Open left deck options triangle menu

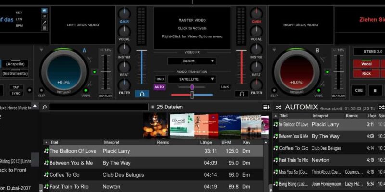click(x=41, y=50)
